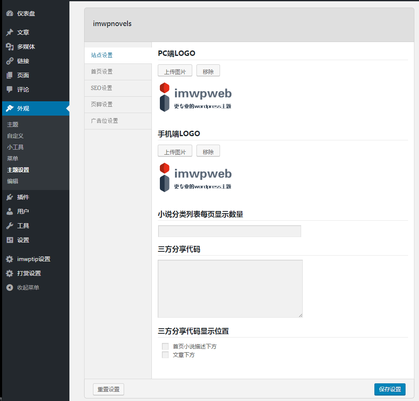The image size is (419, 401).
Task: Click the pages icon beside 页面
Action: [x=10, y=75]
